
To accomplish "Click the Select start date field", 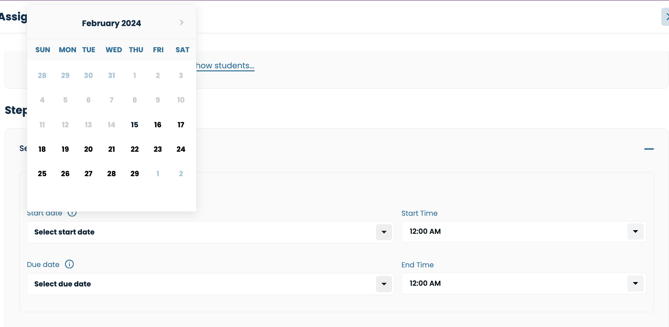I will (x=210, y=232).
